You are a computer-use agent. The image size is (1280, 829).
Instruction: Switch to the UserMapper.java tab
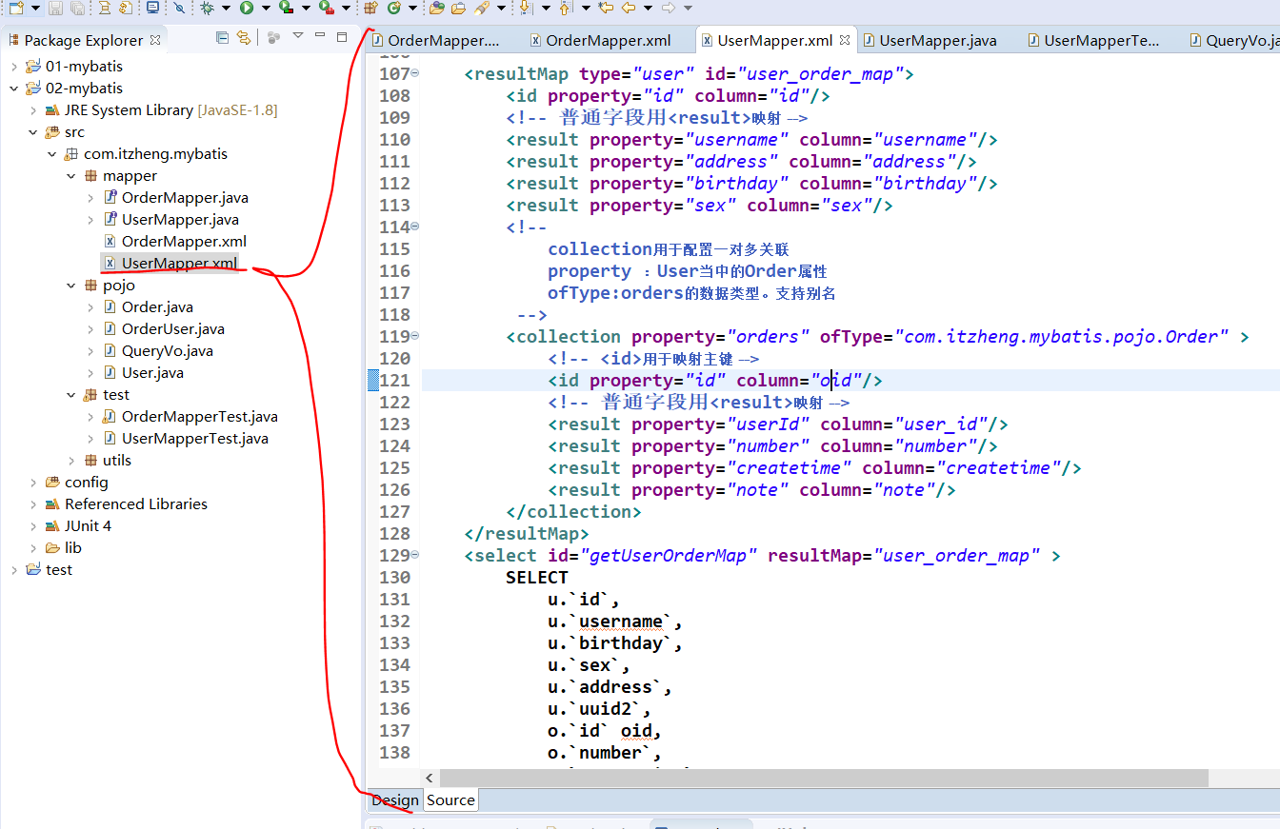pyautogui.click(x=938, y=40)
